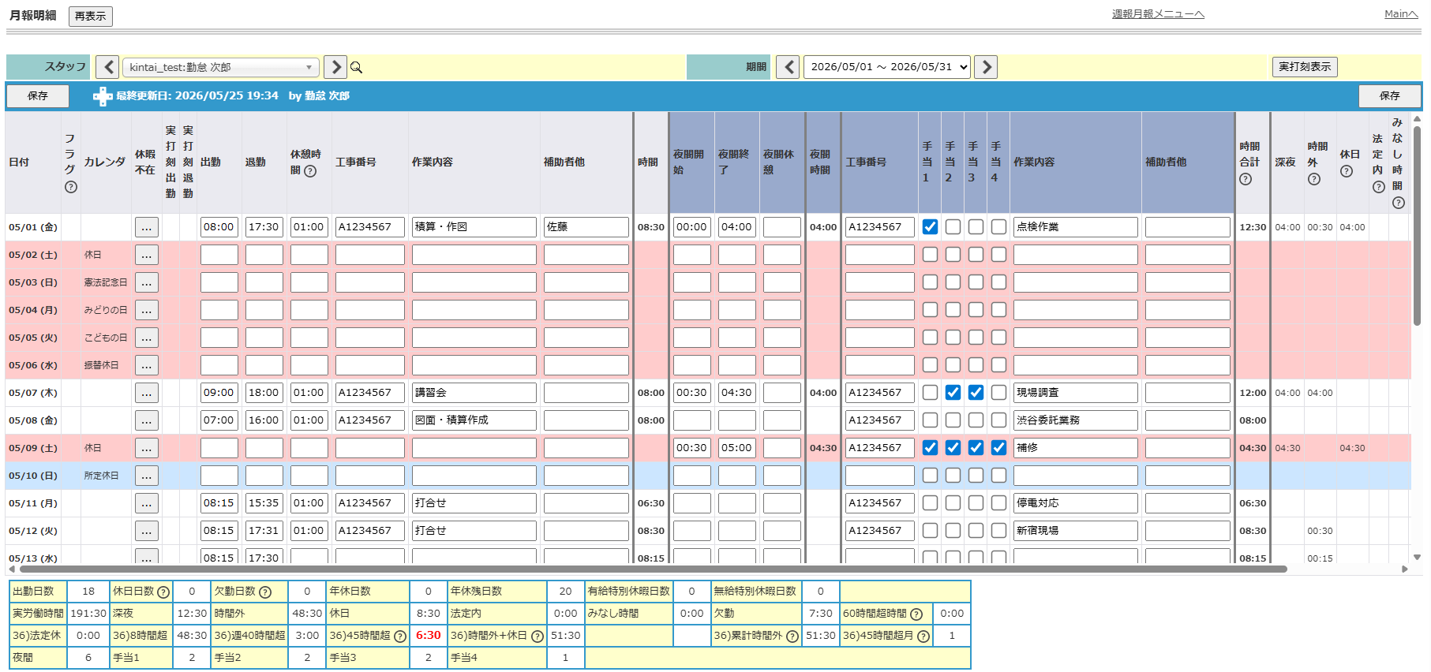
Task: Click 出勤 time field for 05/01
Action: [x=219, y=227]
